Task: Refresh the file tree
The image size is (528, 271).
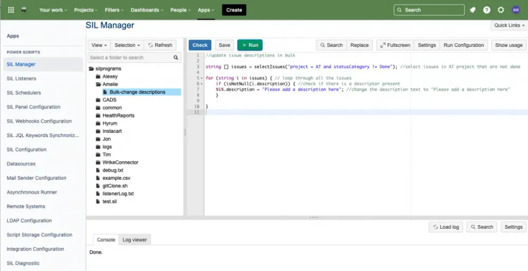Action: coord(160,45)
